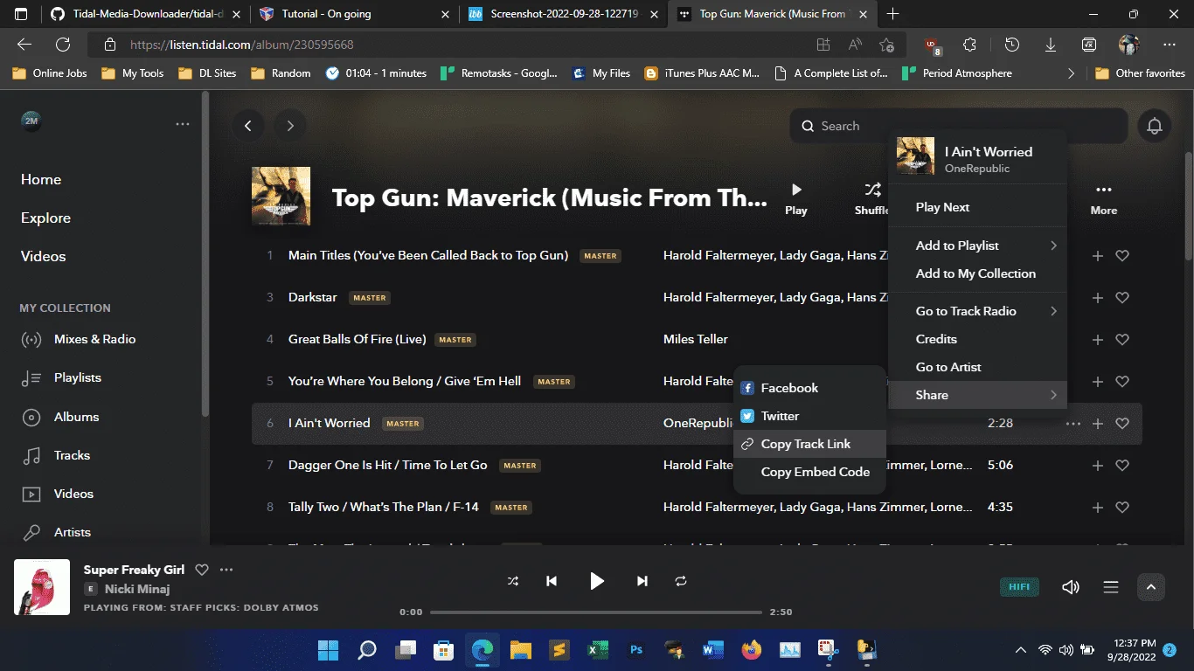The width and height of the screenshot is (1194, 671).
Task: Click the browser address bar URL
Action: click(x=242, y=45)
